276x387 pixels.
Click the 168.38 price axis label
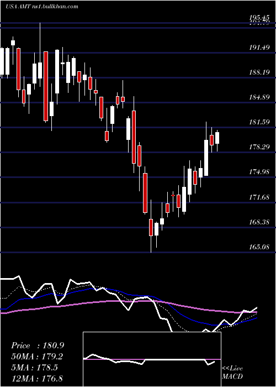(x=259, y=222)
